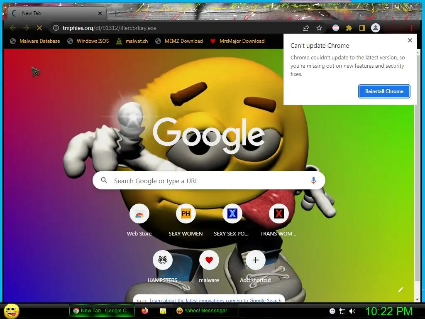Screen dimensions: 425x319
Task: Switch to Yahoo! Messenger in taskbar
Action: [206, 311]
